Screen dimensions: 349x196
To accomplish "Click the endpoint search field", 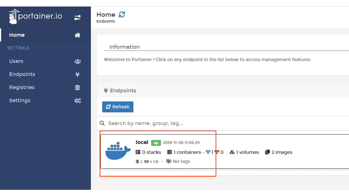I will point(218,123).
